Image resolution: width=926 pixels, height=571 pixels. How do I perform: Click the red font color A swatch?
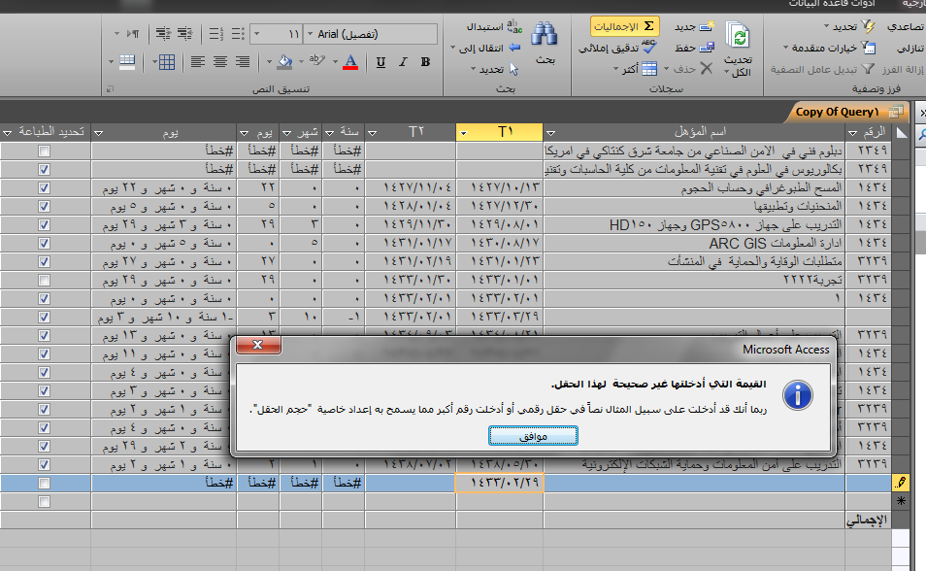350,61
